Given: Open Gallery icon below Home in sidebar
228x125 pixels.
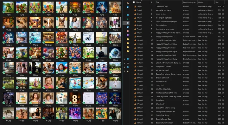Looking at the screenshot, I should tap(128, 7).
